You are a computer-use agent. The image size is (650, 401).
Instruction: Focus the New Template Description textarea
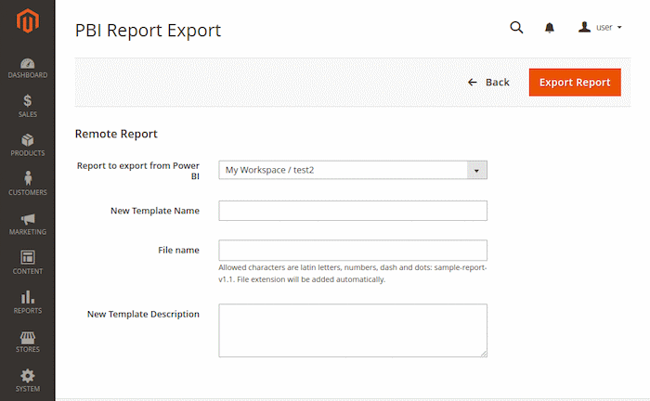[x=353, y=330]
